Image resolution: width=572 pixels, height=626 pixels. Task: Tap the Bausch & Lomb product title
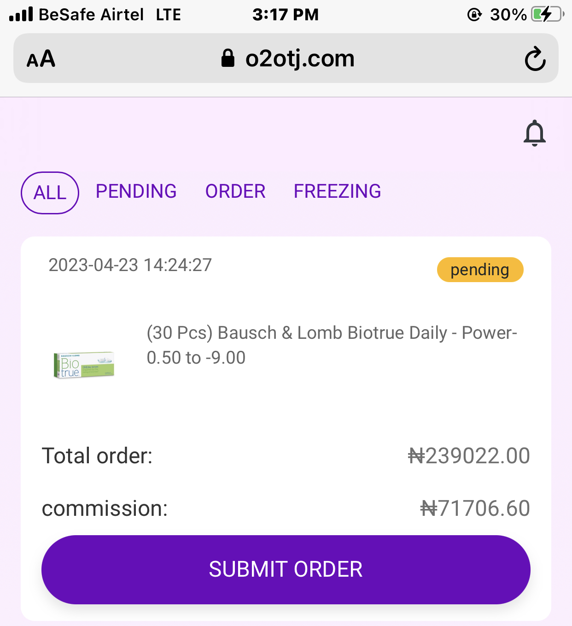tap(331, 345)
